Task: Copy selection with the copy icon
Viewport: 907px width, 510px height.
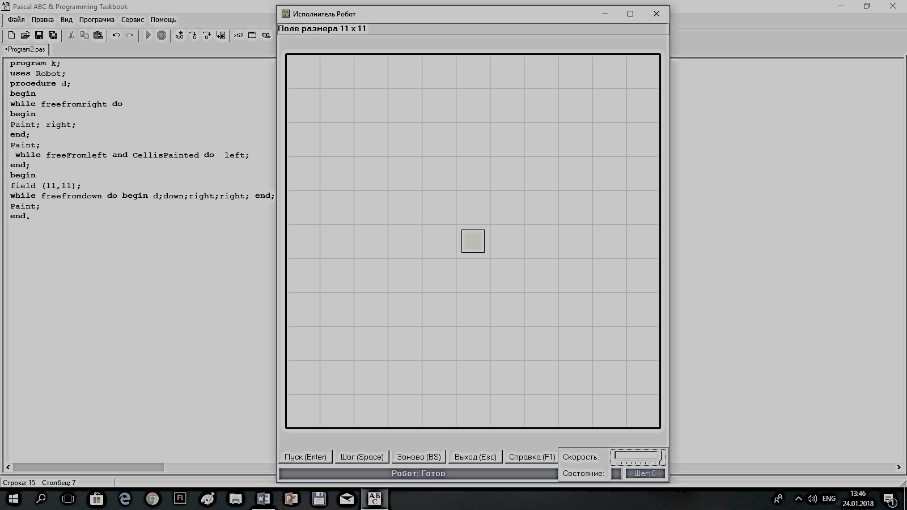Action: click(84, 35)
